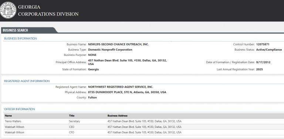Viewport: 284px width, 139px height.
Task: Select the business name NEWLIFE-SECOND CHANCE OUTREACH, INC.
Action: point(118,44)
